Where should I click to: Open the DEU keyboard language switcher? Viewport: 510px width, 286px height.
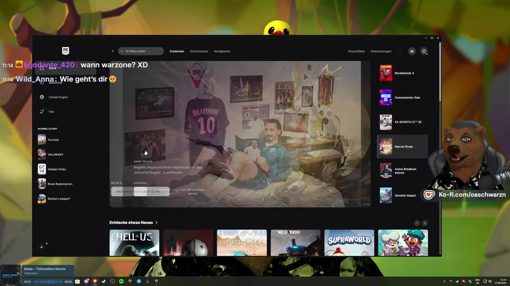[477, 282]
